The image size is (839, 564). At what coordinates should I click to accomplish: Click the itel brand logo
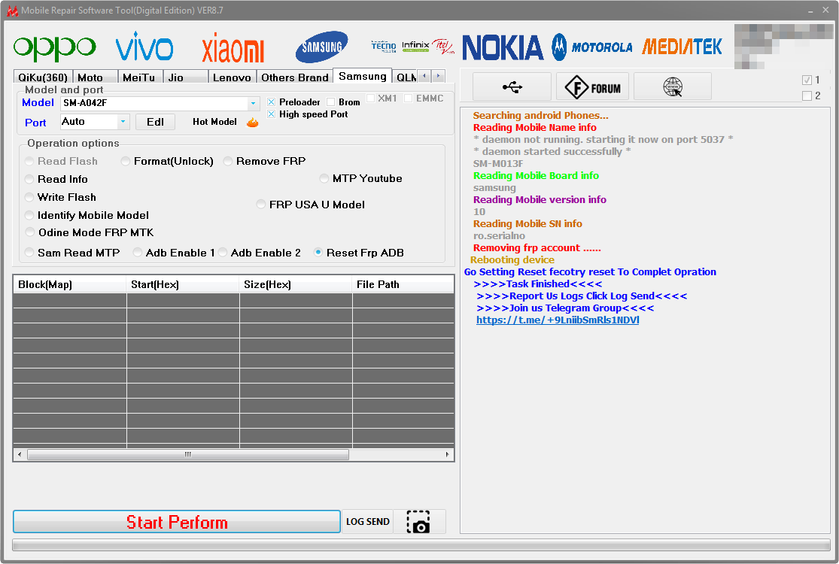(443, 47)
